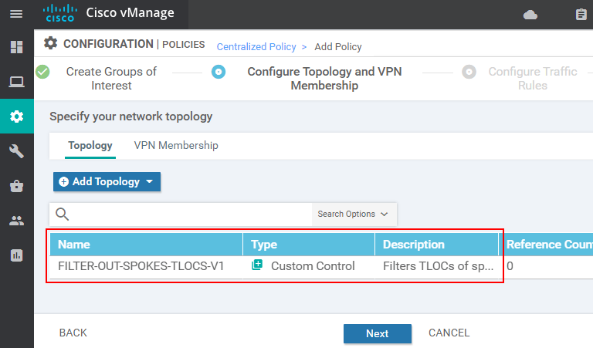Open the Analytics chart sidebar icon

tap(16, 255)
